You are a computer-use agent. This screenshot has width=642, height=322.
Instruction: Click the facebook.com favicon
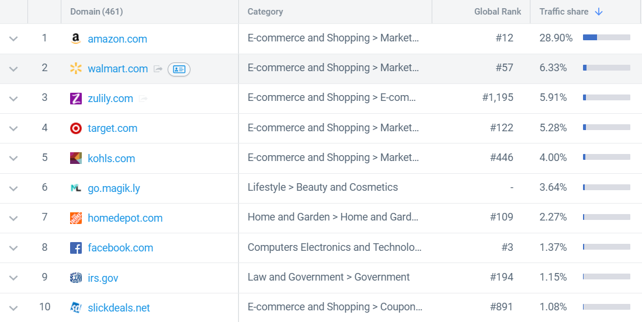76,248
